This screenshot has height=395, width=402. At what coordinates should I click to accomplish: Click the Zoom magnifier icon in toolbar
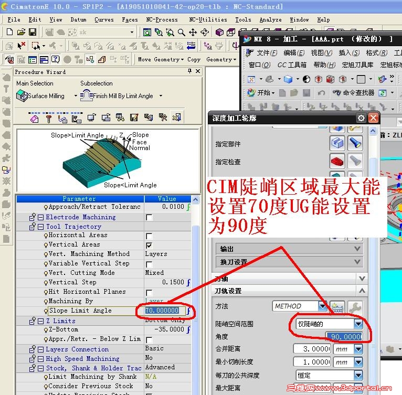[182, 33]
